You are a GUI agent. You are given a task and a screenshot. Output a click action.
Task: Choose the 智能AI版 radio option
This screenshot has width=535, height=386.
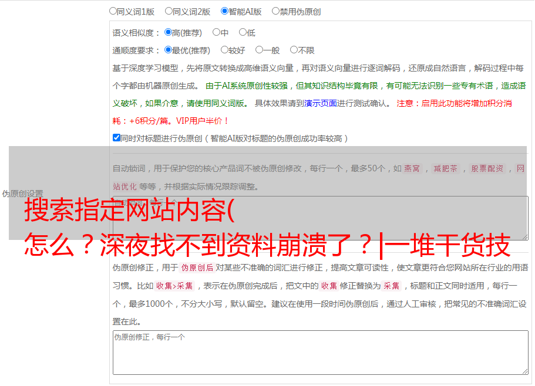pyautogui.click(x=224, y=11)
